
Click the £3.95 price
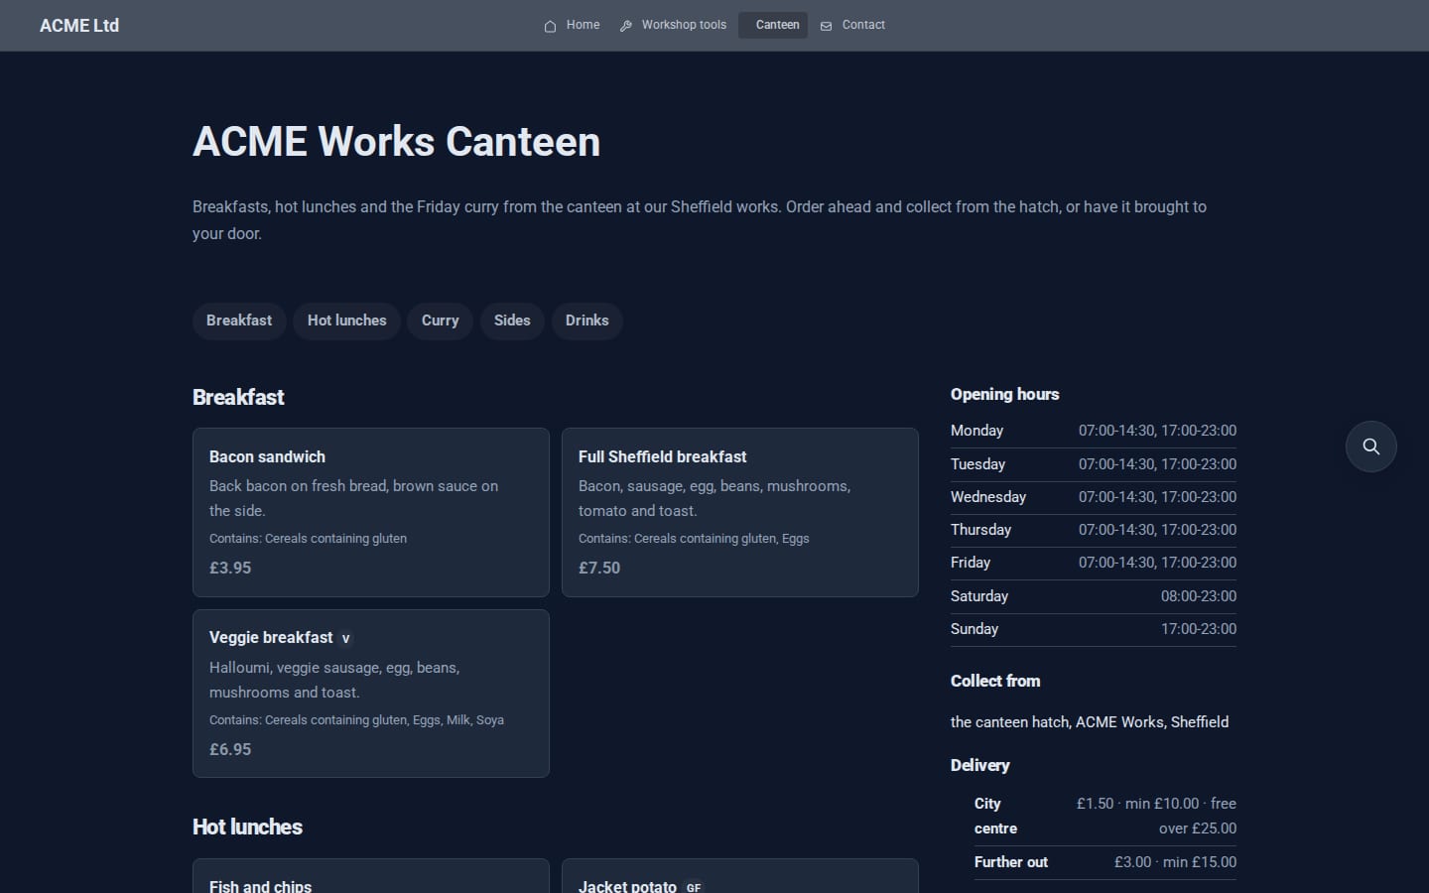pyautogui.click(x=230, y=568)
